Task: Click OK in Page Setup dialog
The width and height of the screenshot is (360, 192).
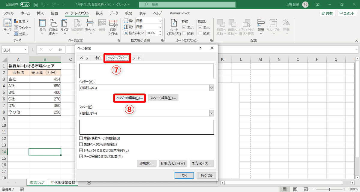Action: pos(184,175)
